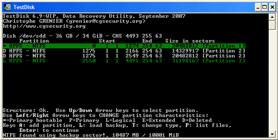Click the 'Partition' column header
Screen dimensions: 278x140
pos(34,41)
